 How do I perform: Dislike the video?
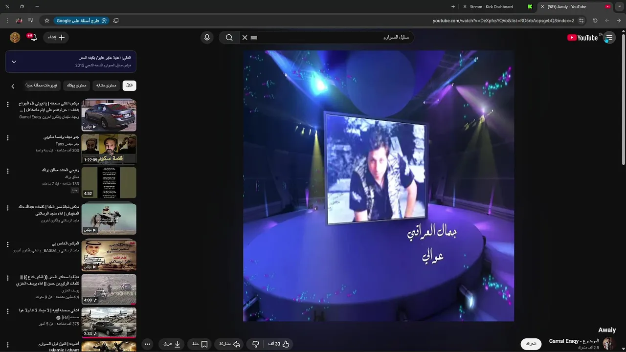255,344
